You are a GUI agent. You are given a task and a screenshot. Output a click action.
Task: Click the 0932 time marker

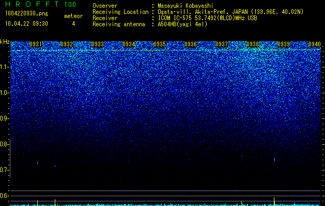click(x=67, y=44)
